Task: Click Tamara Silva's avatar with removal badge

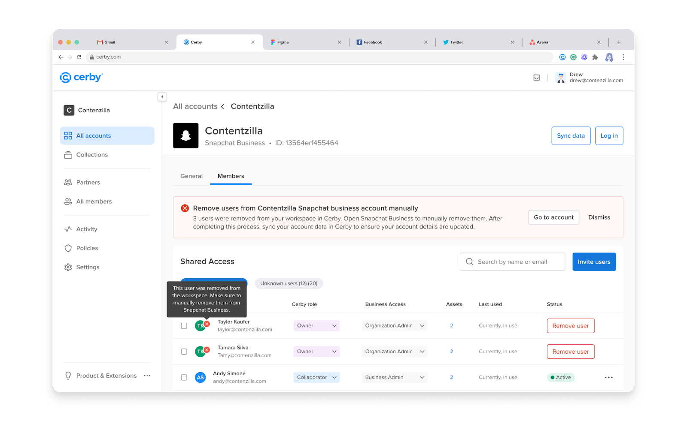Action: coord(202,351)
